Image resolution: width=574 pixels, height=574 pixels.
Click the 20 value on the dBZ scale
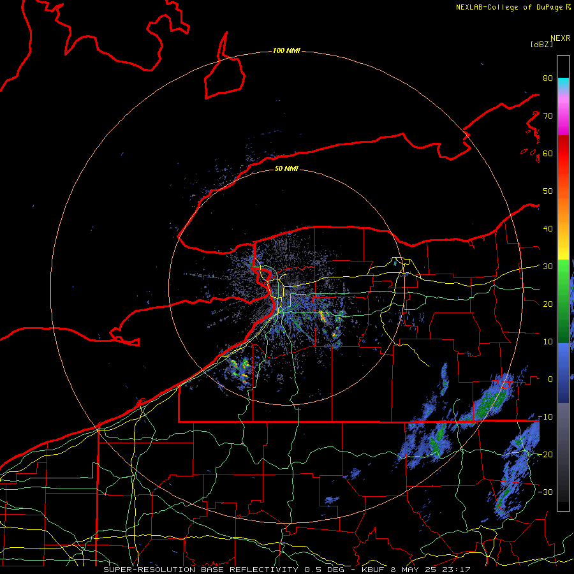click(x=548, y=304)
